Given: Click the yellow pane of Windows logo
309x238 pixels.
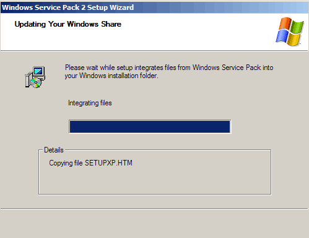Looking at the screenshot, I should coord(294,39).
